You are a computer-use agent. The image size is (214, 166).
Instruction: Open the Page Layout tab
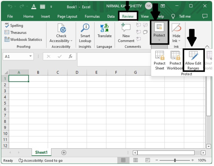click(x=67, y=17)
